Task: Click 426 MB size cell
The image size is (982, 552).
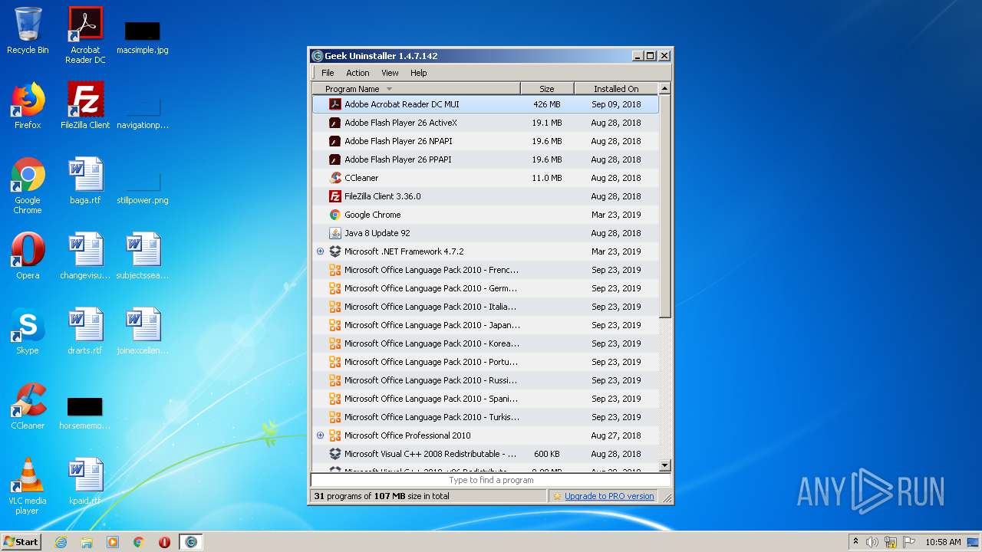Action: 547,104
